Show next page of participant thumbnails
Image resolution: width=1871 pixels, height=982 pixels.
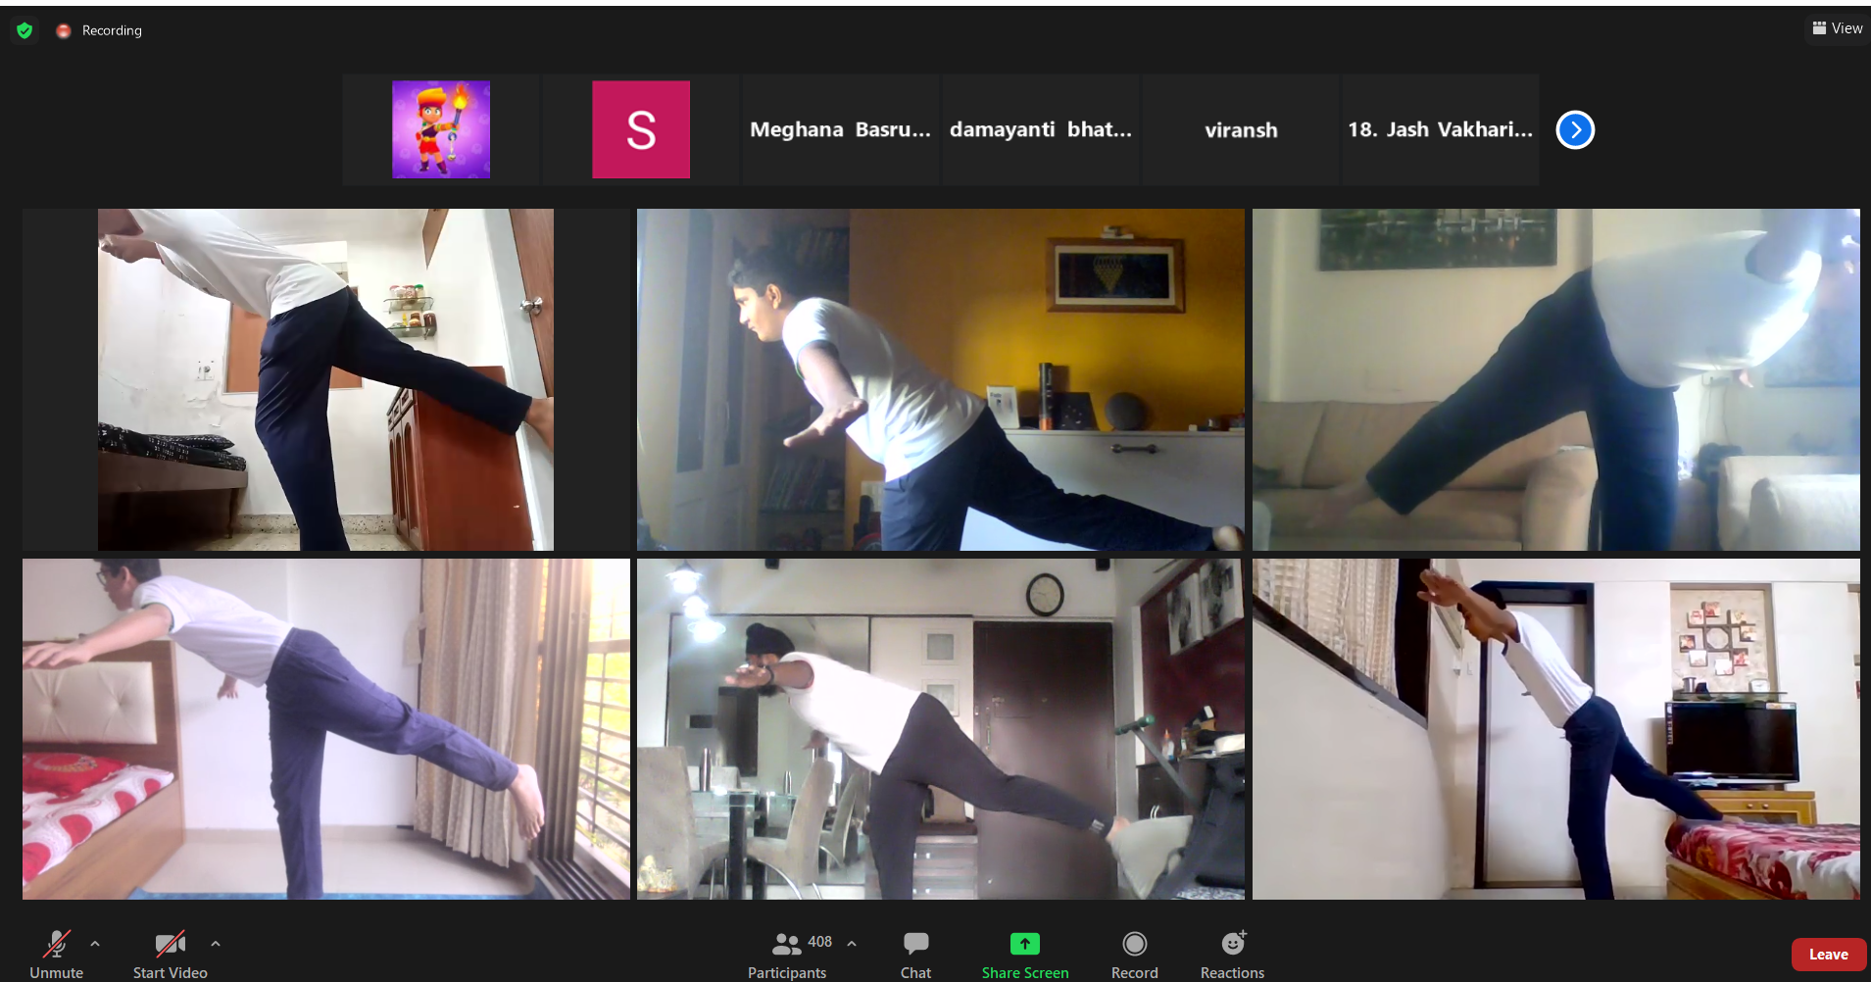pos(1575,129)
